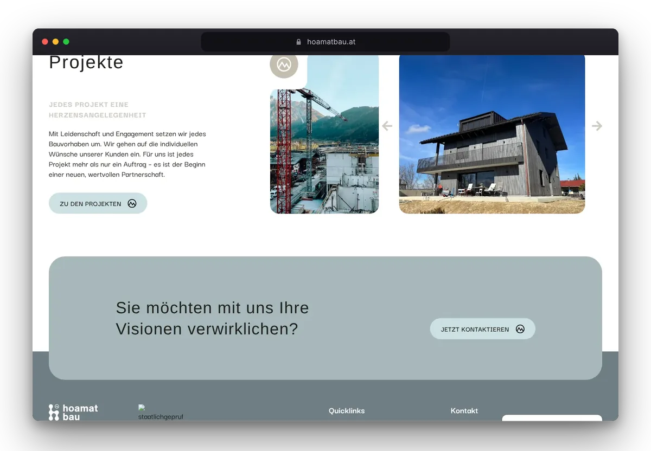Viewport: 651px width, 451px height.
Task: Click the hoamat bau footer logo
Action: [x=73, y=412]
